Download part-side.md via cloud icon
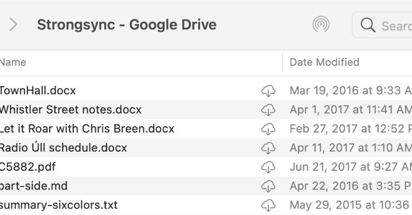 (x=268, y=186)
